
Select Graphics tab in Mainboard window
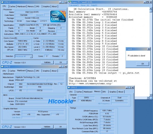pyautogui.click(x=46, y=71)
